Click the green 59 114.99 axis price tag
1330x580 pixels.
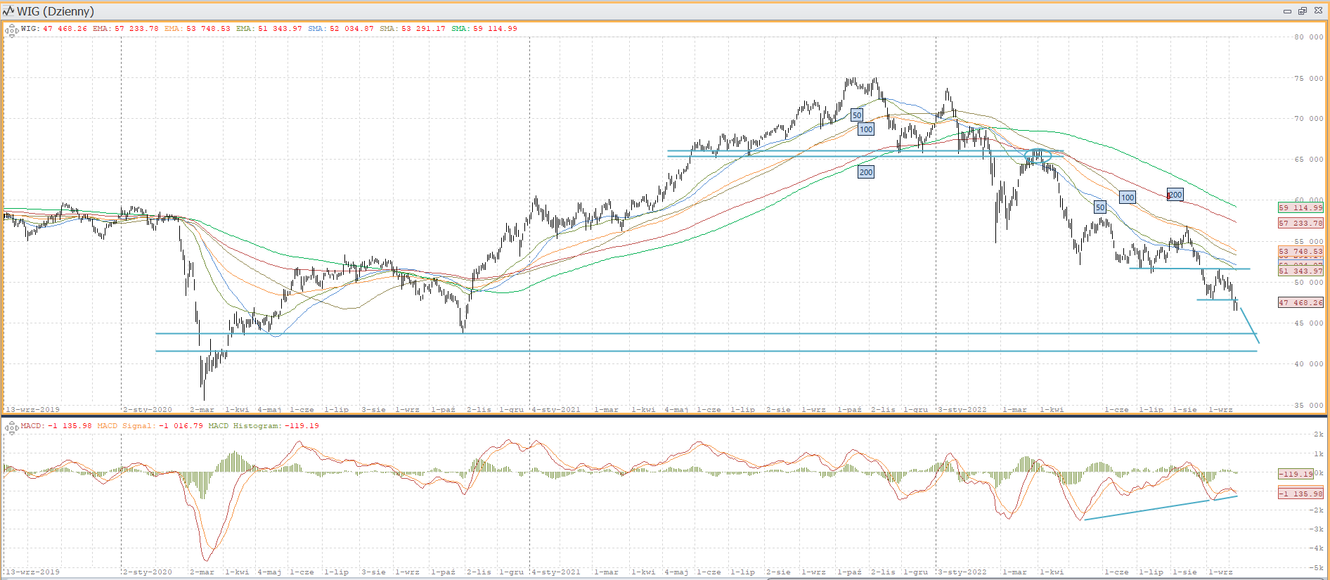click(1300, 207)
